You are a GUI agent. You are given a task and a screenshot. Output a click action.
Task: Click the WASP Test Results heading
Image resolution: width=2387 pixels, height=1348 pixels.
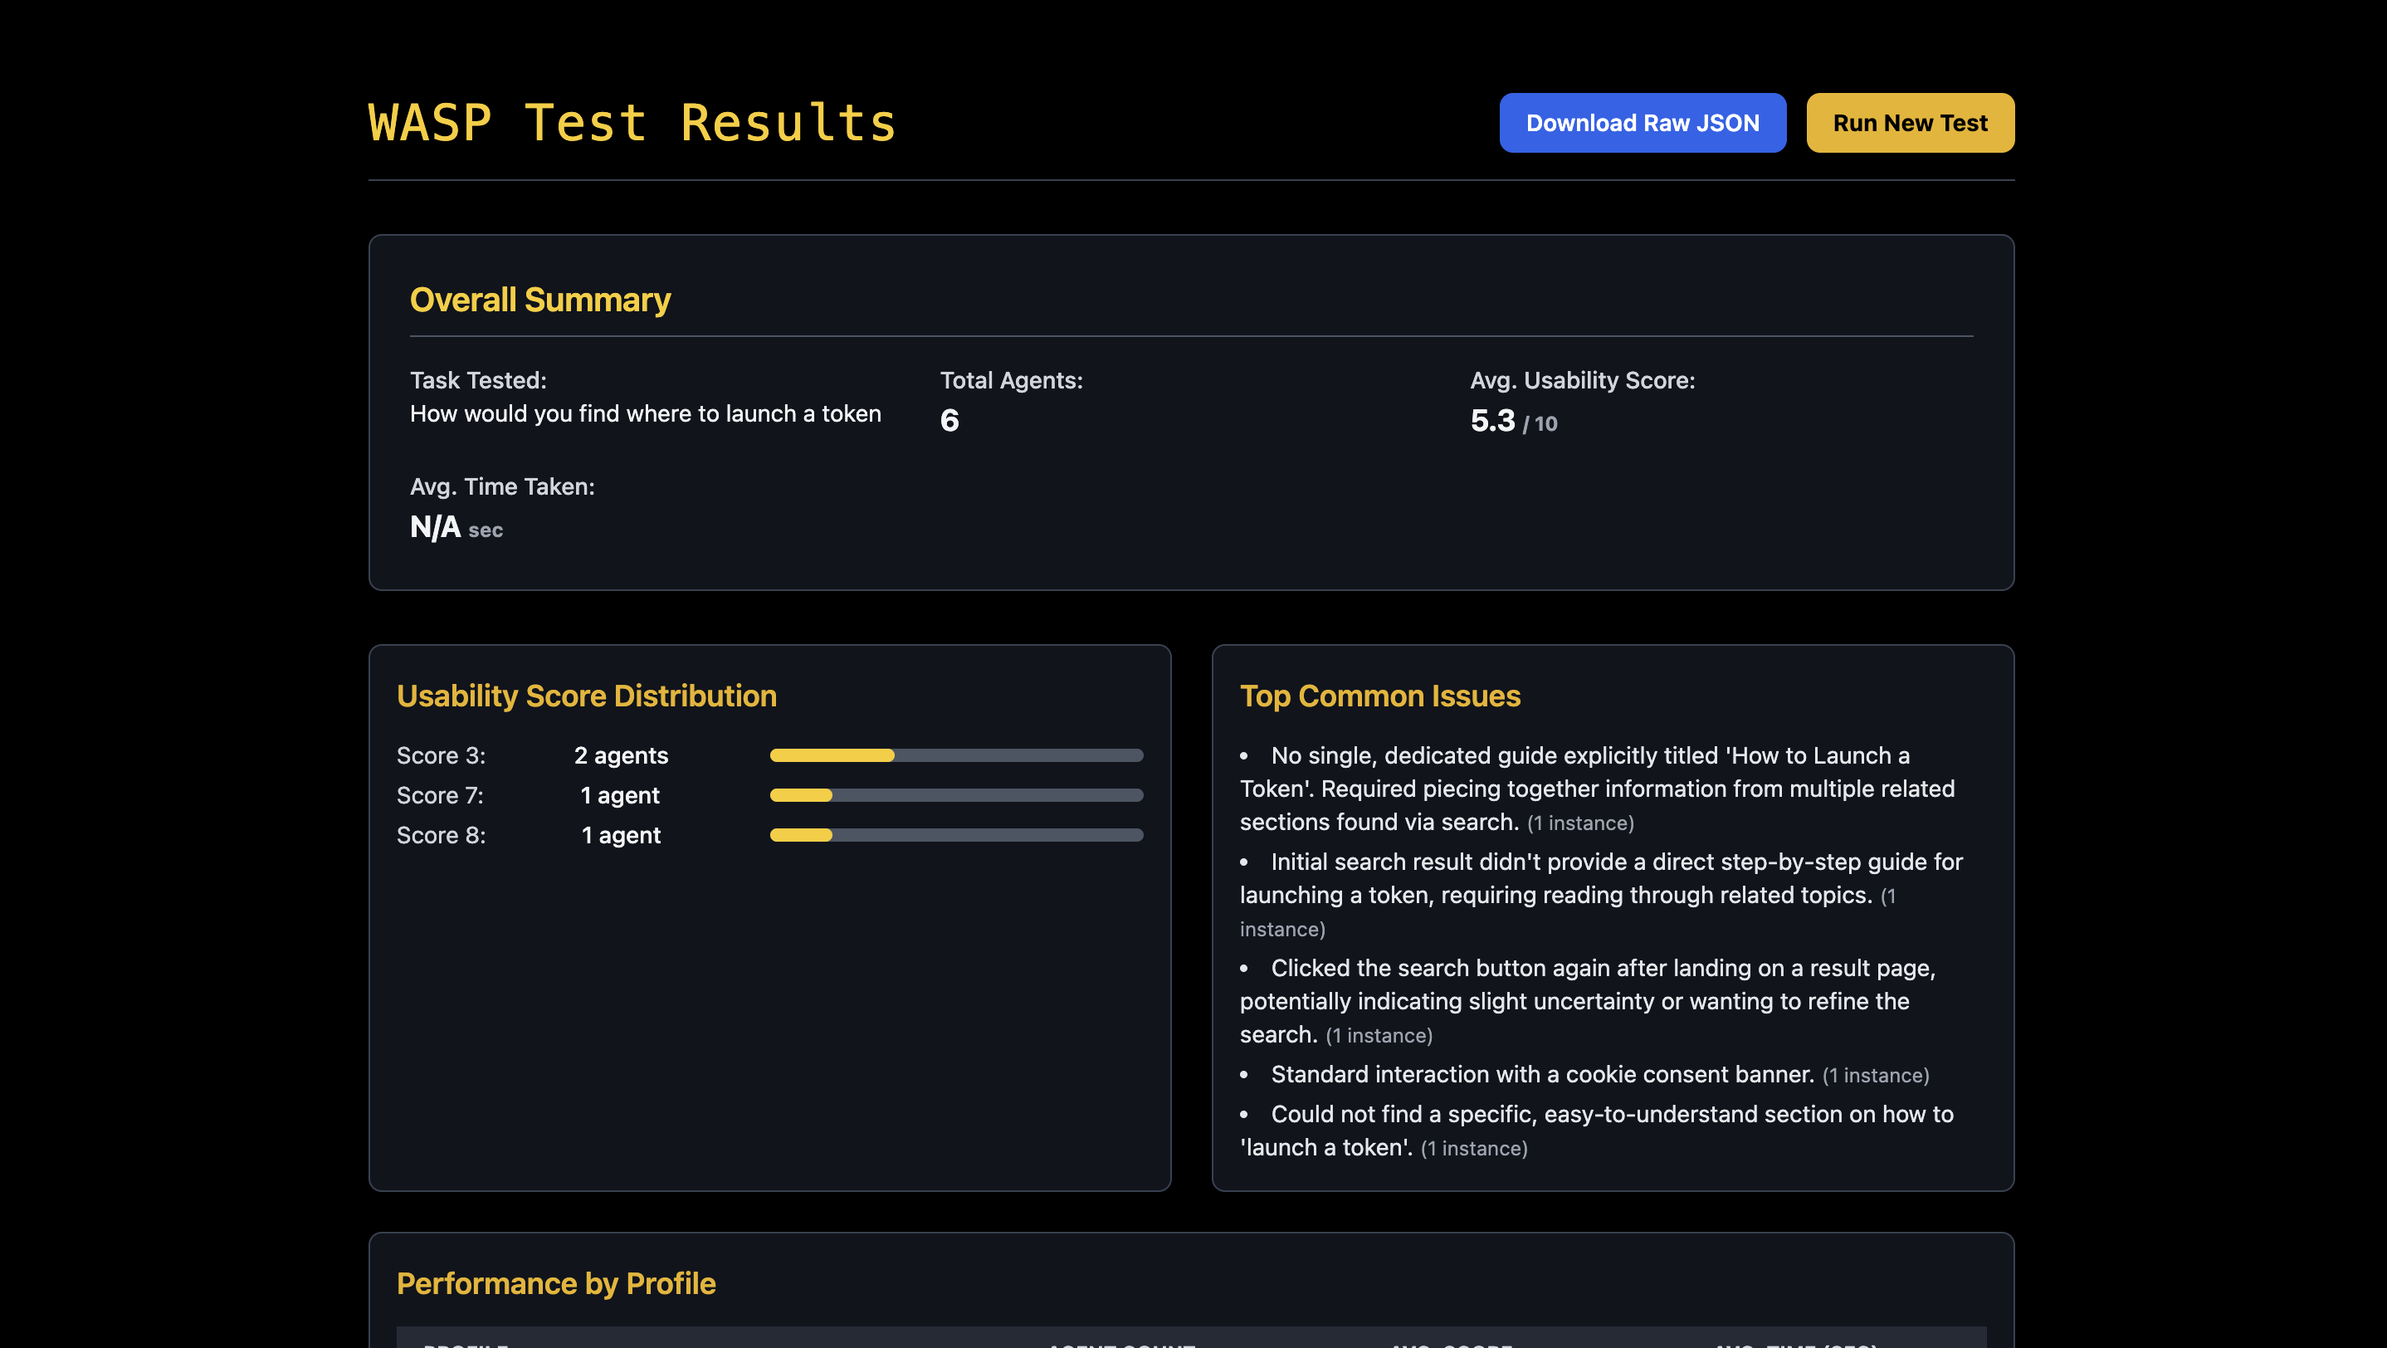tap(632, 123)
